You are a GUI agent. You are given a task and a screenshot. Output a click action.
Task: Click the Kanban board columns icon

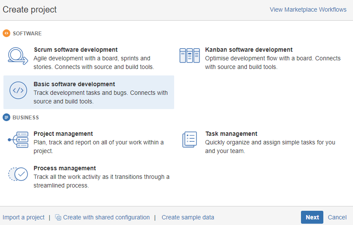click(190, 56)
